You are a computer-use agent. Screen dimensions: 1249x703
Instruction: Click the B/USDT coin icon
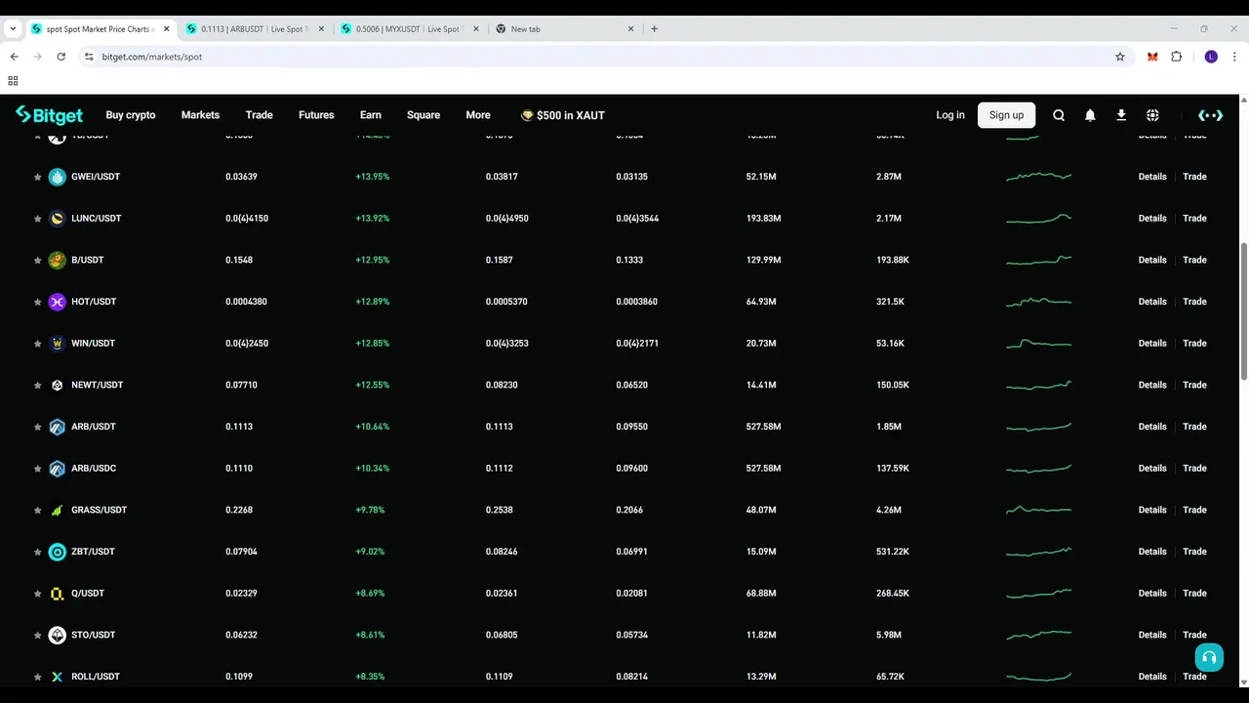pos(57,260)
